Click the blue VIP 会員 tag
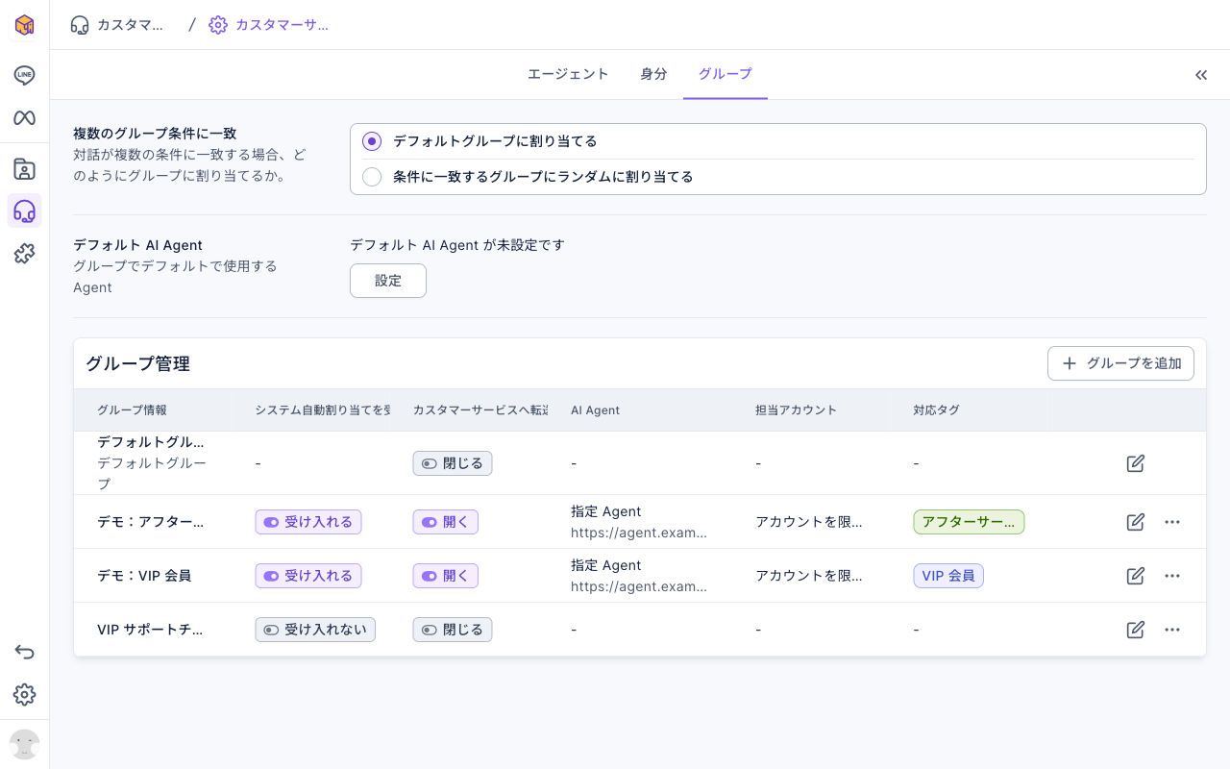The width and height of the screenshot is (1230, 769). pos(948,576)
